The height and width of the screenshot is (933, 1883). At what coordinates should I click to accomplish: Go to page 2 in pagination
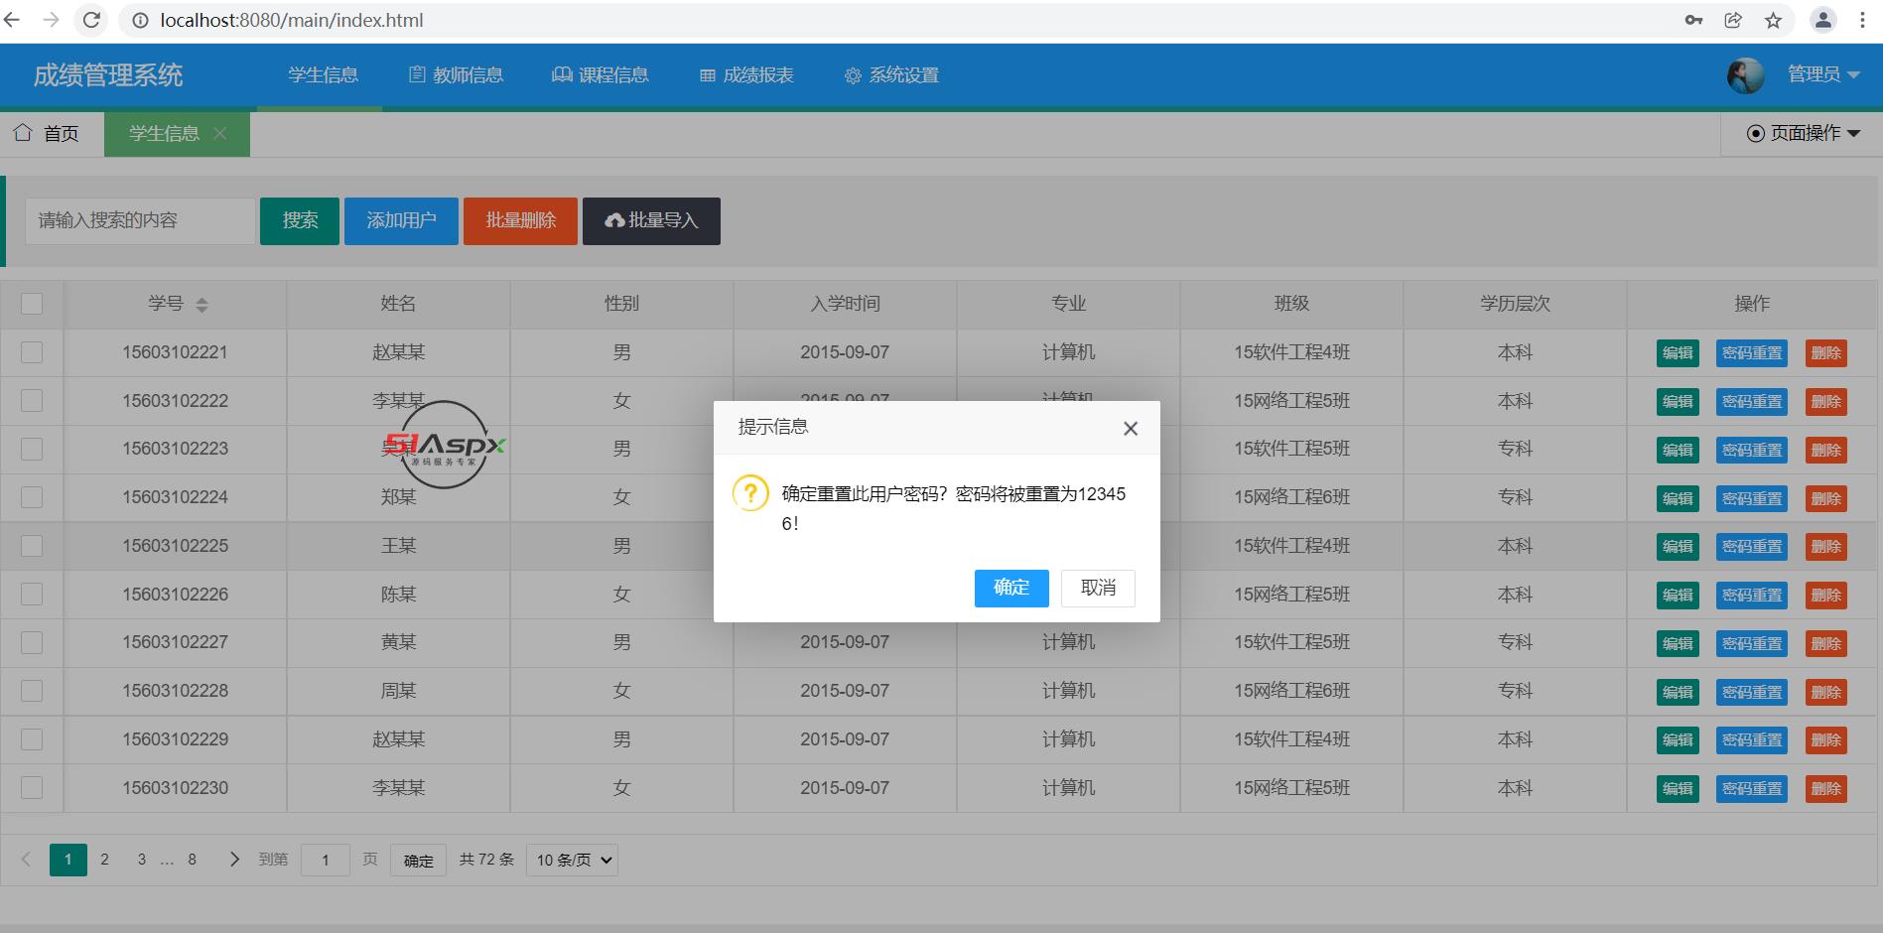tap(104, 860)
